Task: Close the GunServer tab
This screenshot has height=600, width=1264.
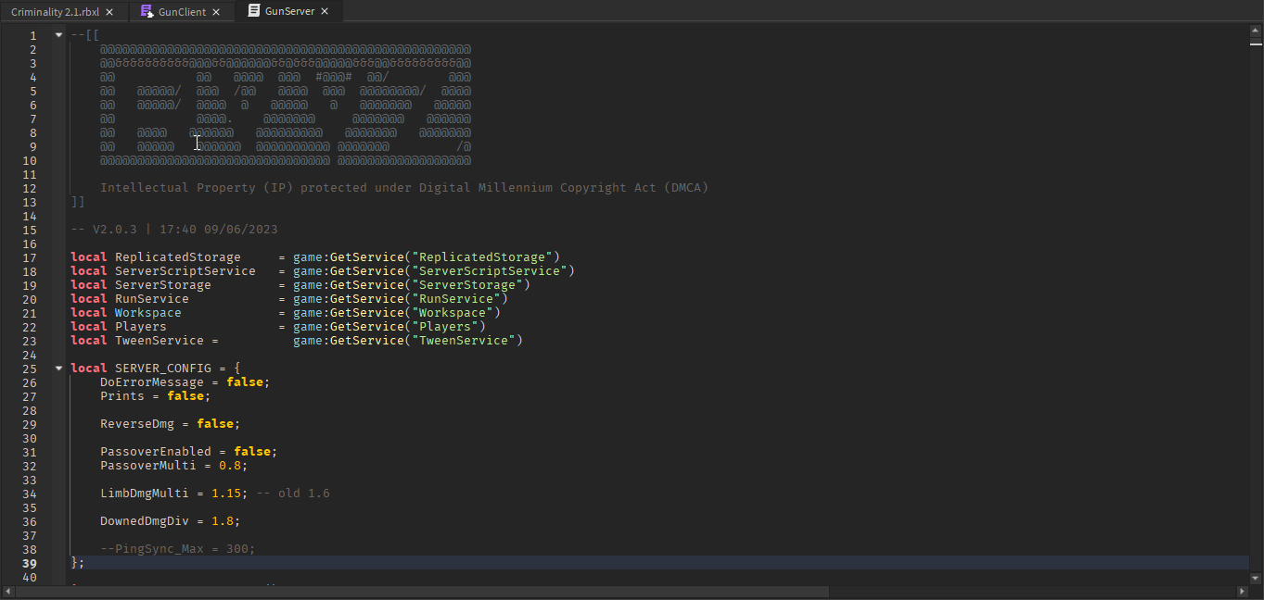Action: (x=325, y=12)
